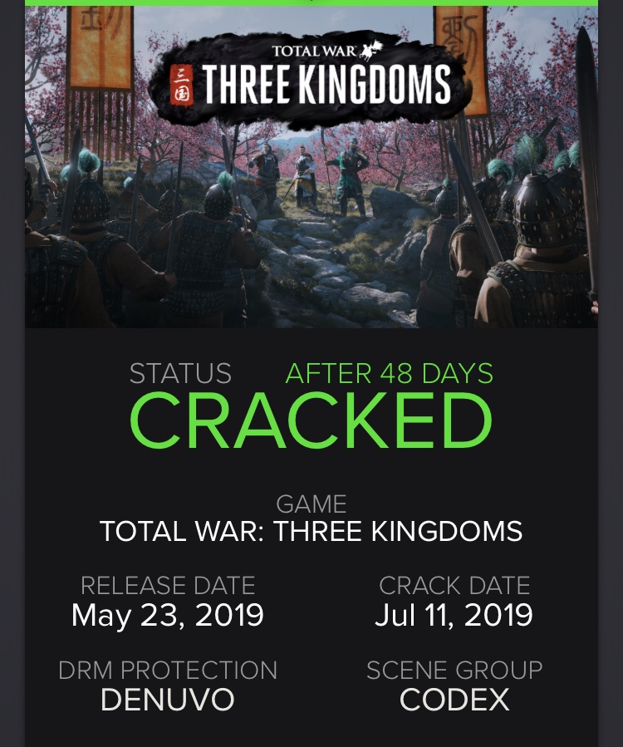The height and width of the screenshot is (747, 623).
Task: Click the SCENE GROUP label
Action: tap(454, 671)
